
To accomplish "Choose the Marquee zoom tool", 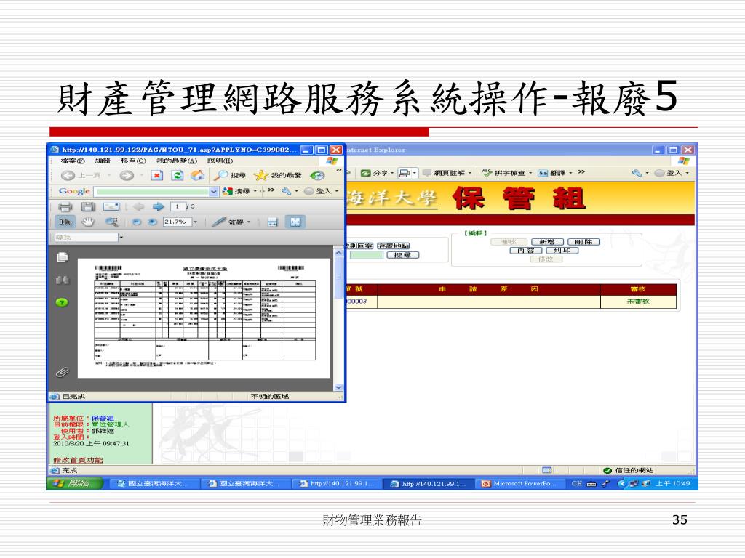I will pyautogui.click(x=111, y=222).
